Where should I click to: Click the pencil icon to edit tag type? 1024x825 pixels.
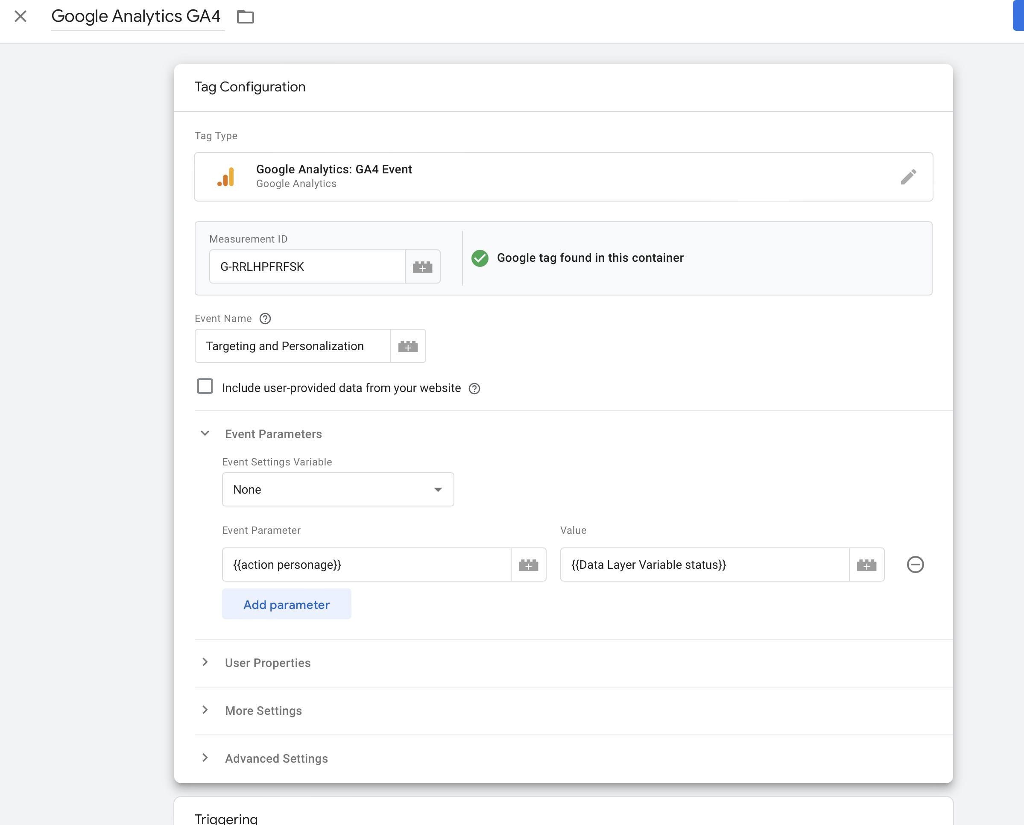click(x=908, y=177)
